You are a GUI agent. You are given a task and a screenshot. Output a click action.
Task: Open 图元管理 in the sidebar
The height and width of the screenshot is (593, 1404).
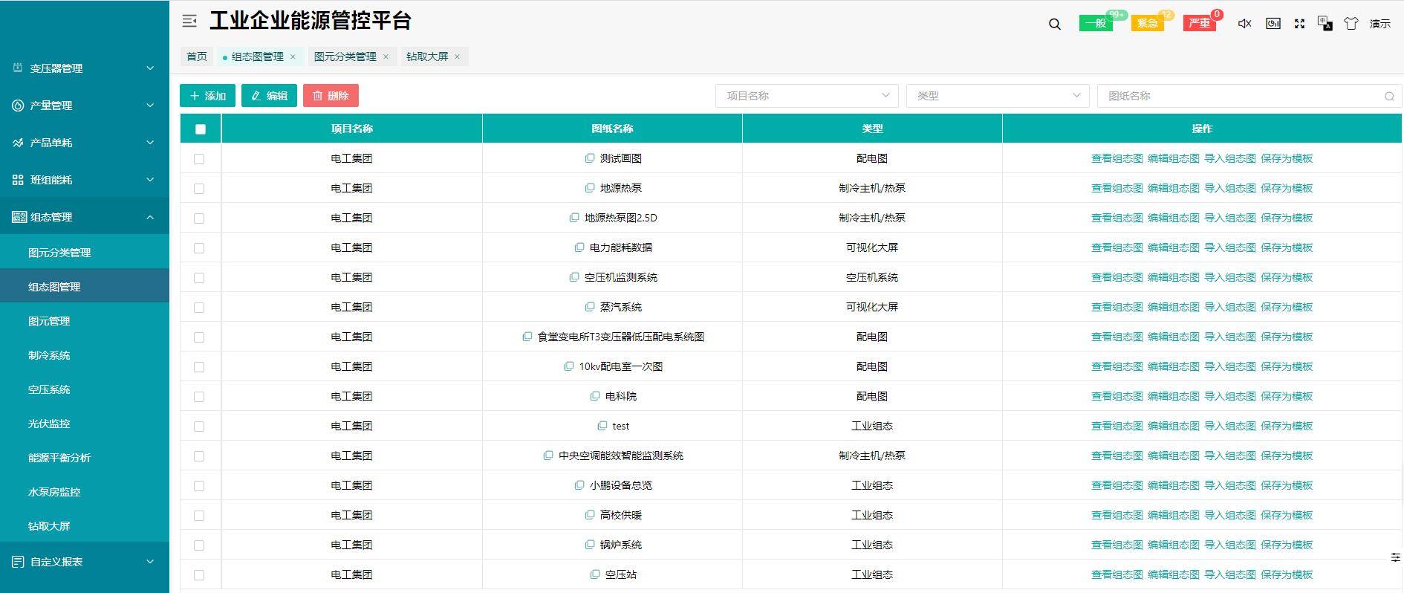[x=85, y=321]
